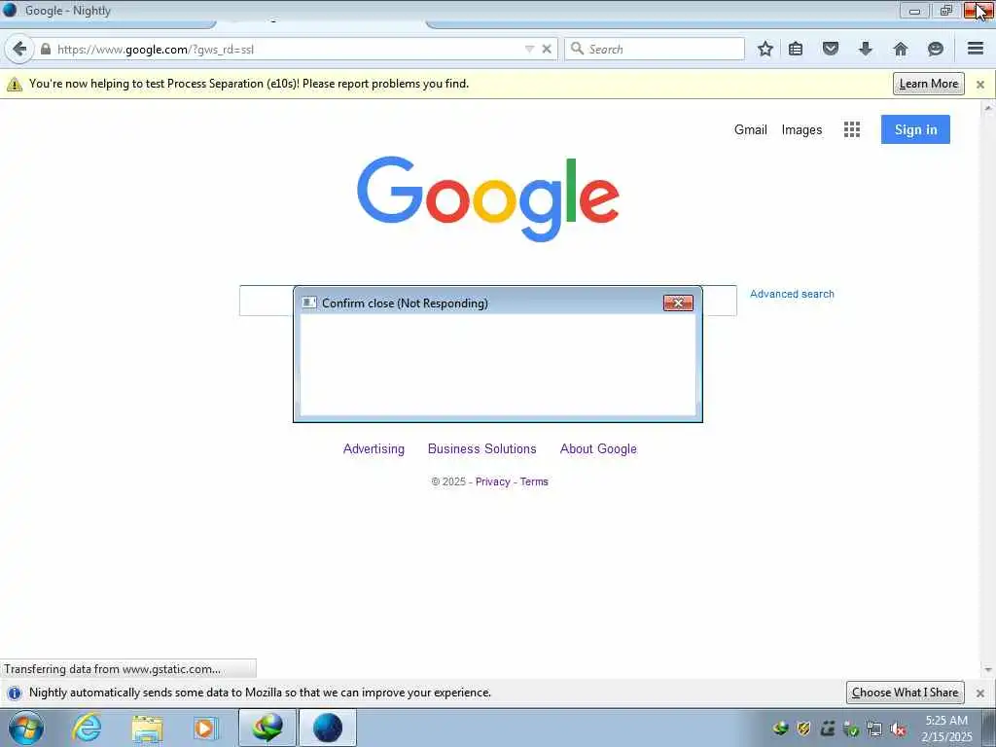Switch to Nightly globe taskbar button
The height and width of the screenshot is (747, 996).
(328, 728)
